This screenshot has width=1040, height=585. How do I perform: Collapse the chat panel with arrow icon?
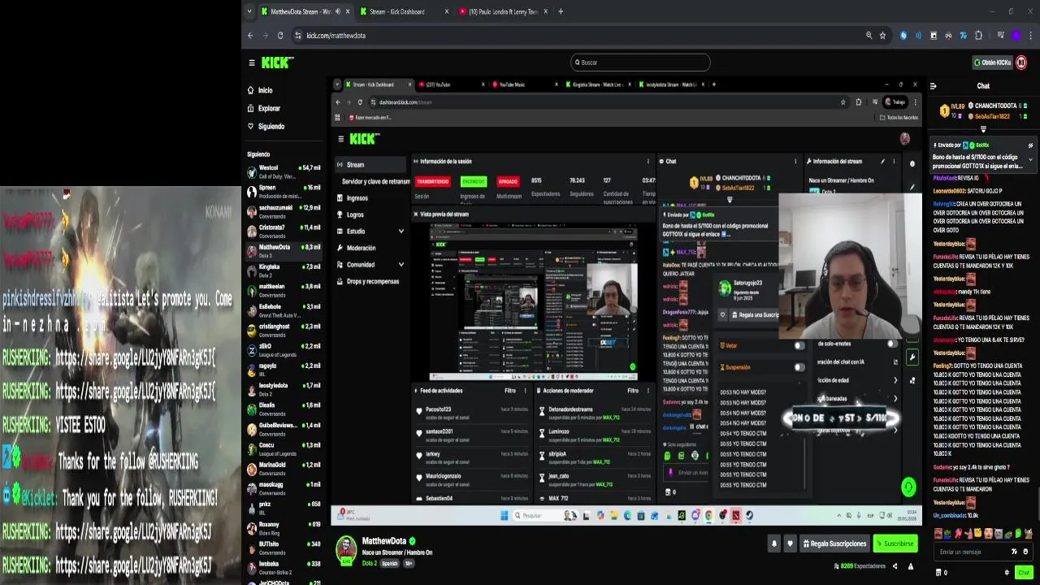coord(933,86)
